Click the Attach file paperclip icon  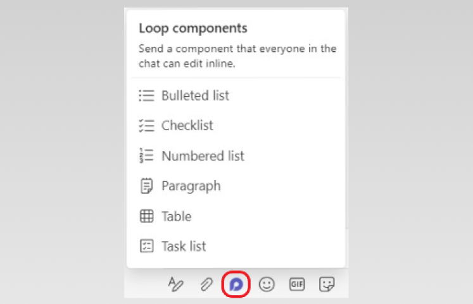click(206, 284)
